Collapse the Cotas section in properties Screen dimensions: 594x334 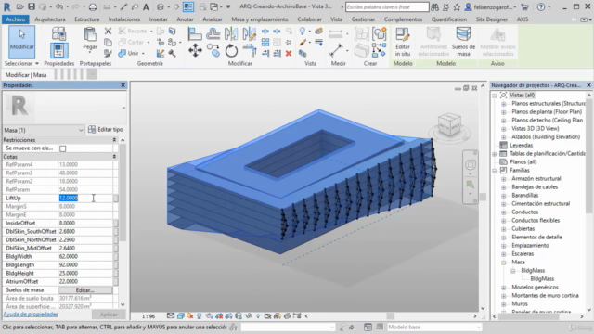pyautogui.click(x=114, y=157)
